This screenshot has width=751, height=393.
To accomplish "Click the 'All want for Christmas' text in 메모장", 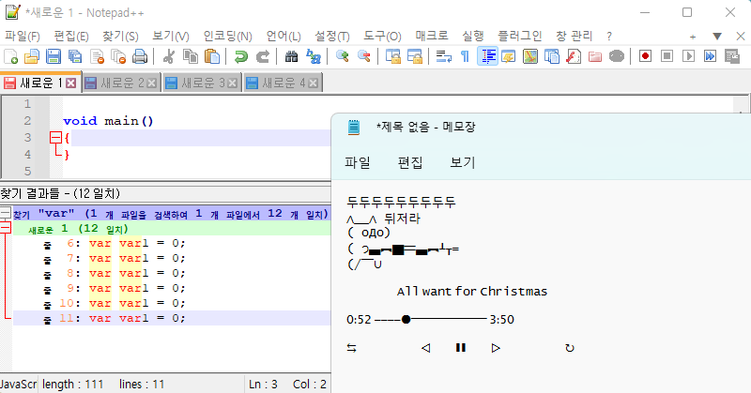I will [x=472, y=292].
